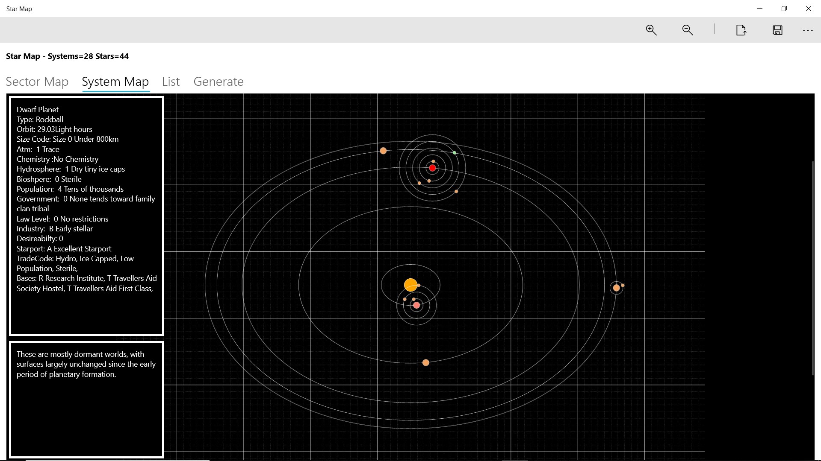The width and height of the screenshot is (821, 461).
Task: Zoom out of the star map
Action: 687,30
